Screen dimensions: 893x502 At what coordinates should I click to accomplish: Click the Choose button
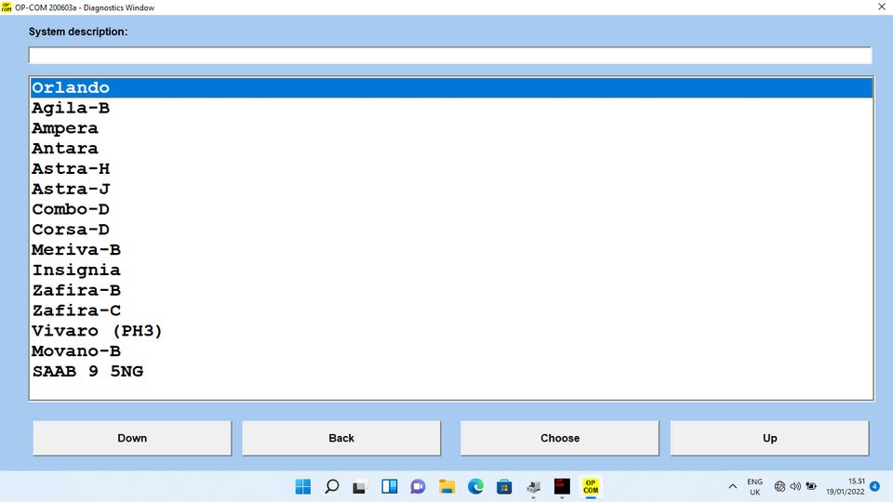pos(560,438)
